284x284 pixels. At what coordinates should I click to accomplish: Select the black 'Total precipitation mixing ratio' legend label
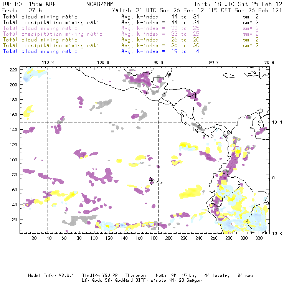tap(53, 23)
